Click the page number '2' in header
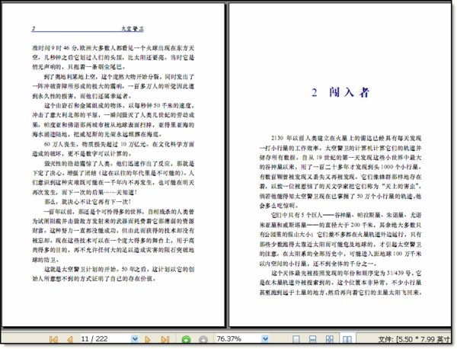457x349 pixels. (34, 28)
